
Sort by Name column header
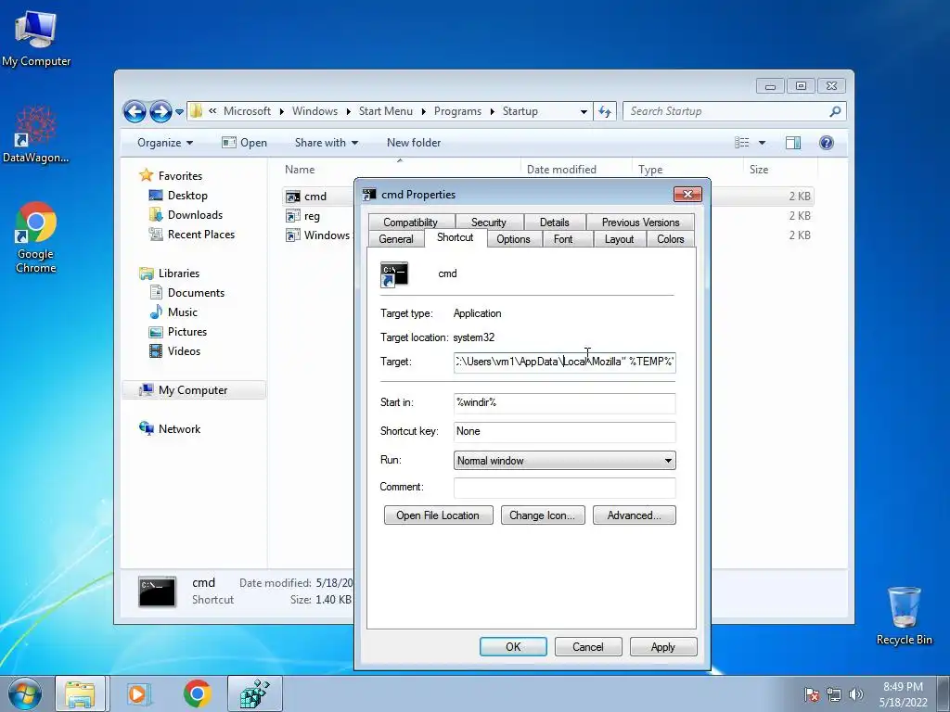(x=300, y=171)
